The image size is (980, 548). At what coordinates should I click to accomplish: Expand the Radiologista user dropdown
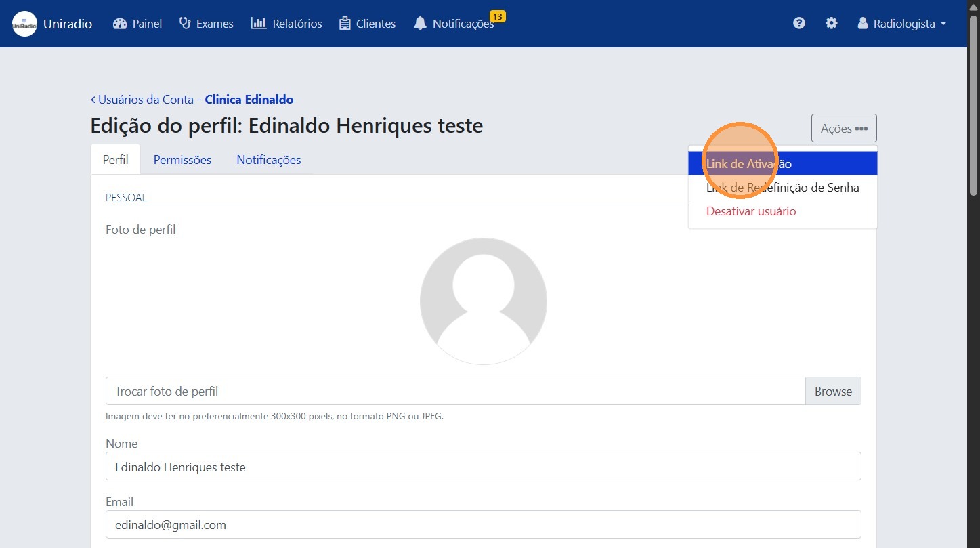coord(901,24)
